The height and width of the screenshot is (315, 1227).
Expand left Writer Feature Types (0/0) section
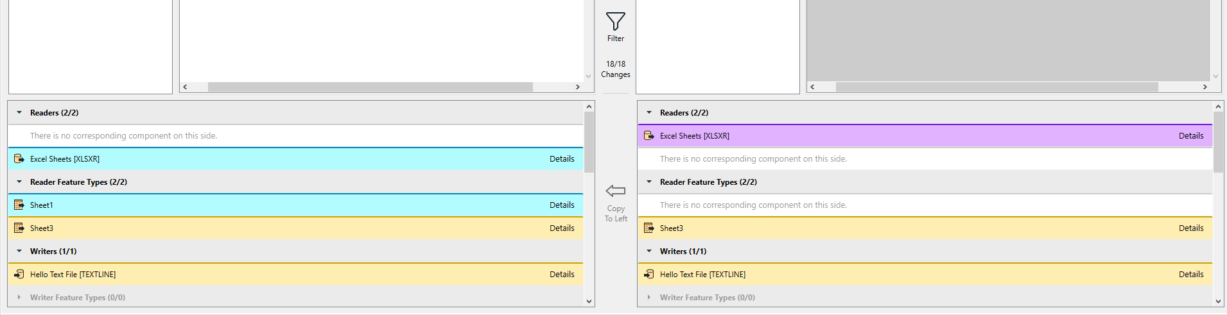19,298
